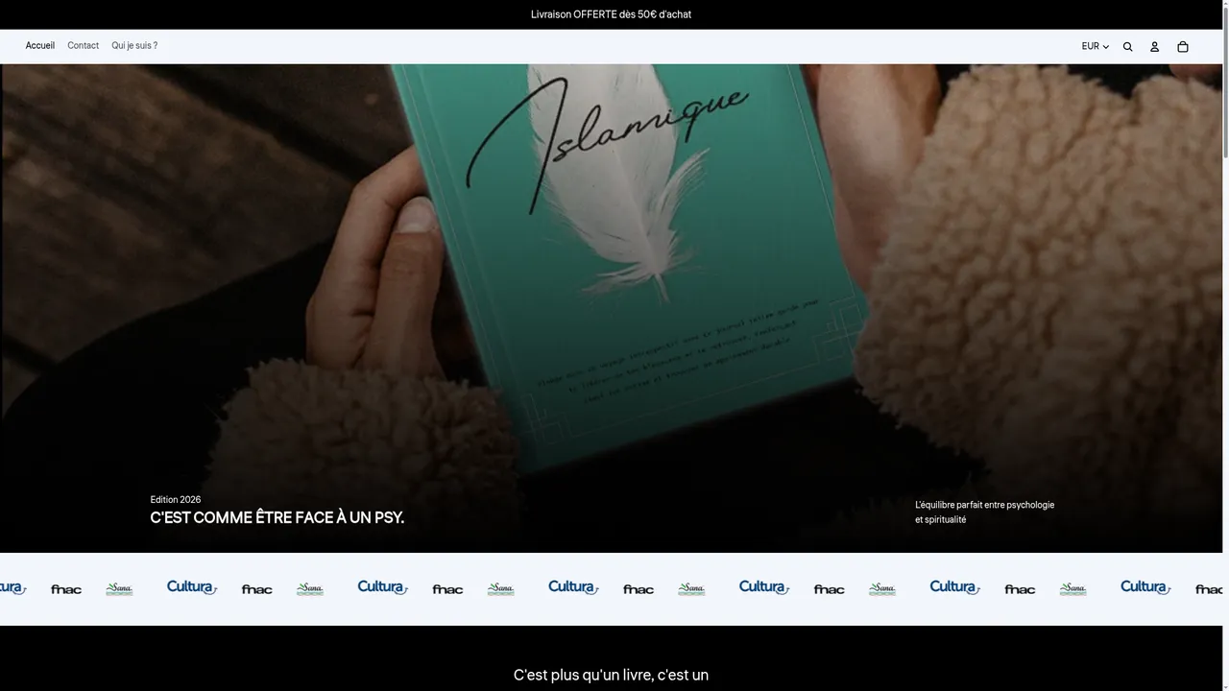This screenshot has width=1229, height=691.
Task: Click the leftmost fnac logo
Action: coord(66,589)
